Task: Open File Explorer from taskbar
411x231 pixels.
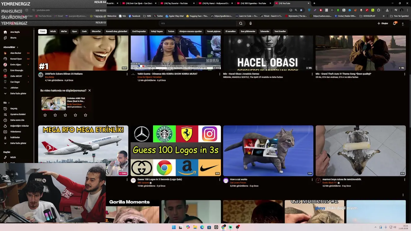Action: [195, 227]
